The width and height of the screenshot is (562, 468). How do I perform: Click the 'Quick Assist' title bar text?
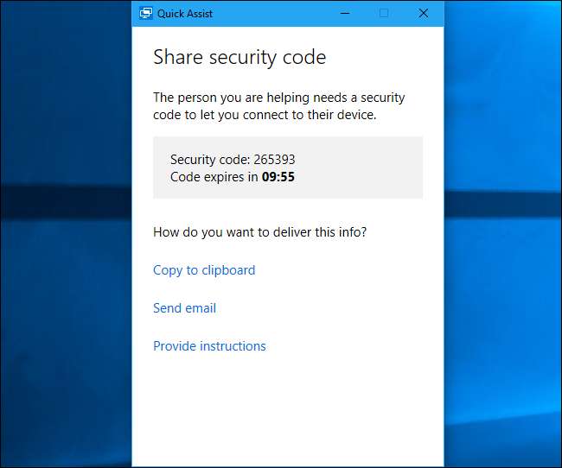click(185, 14)
